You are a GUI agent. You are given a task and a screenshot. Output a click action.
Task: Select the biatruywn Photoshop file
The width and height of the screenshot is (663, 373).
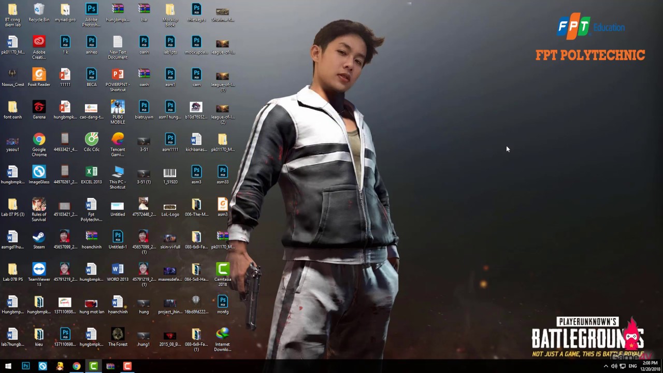coord(144,110)
